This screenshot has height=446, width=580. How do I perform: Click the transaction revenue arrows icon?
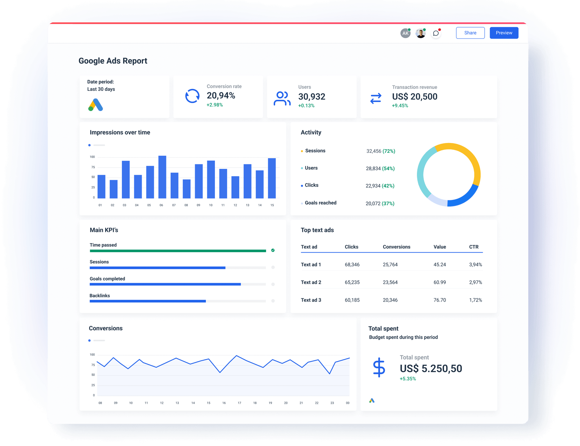pos(376,98)
